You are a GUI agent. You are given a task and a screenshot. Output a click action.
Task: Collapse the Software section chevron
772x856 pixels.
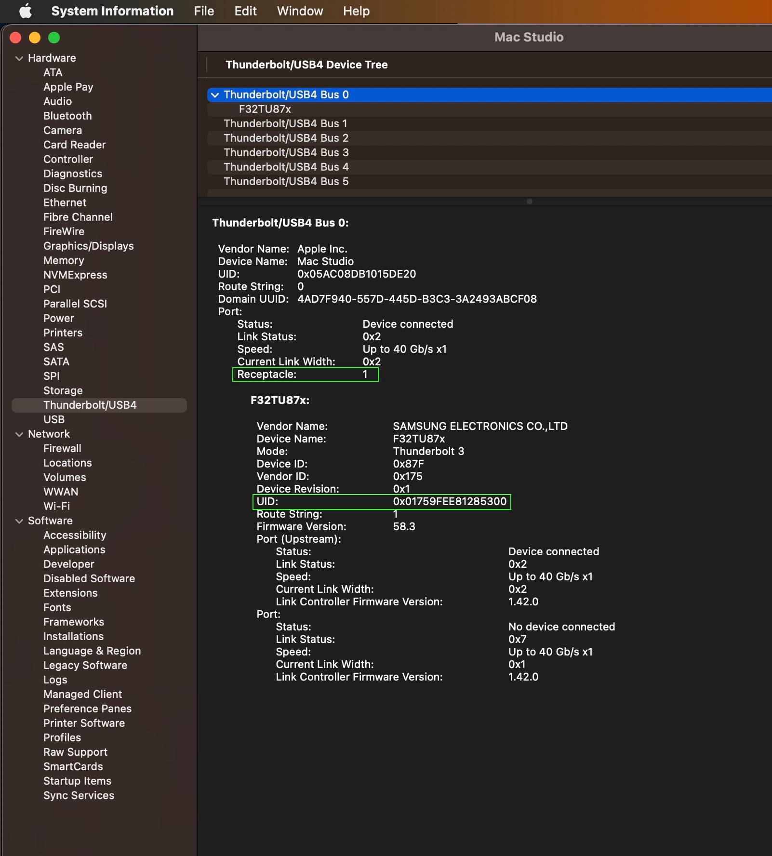[x=19, y=521]
